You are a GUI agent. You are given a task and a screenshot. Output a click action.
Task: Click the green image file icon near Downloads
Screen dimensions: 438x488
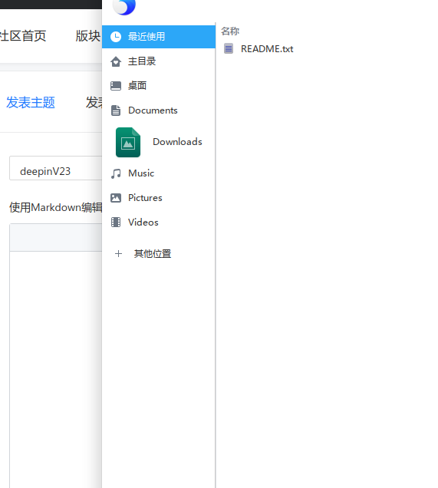(x=128, y=142)
